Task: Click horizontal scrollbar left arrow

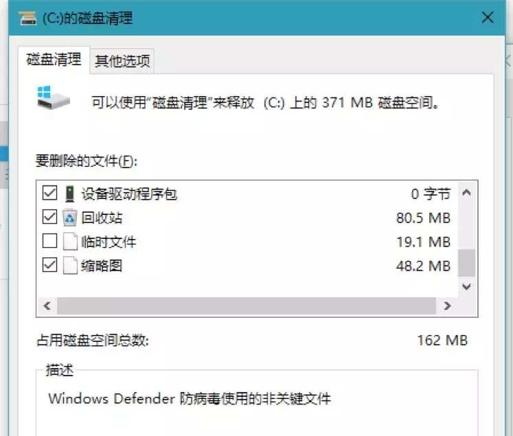Action: [x=47, y=306]
